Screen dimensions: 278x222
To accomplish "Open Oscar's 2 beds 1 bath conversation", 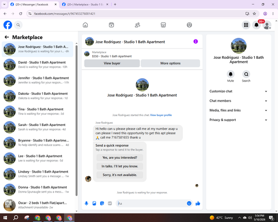I will pos(37,205).
